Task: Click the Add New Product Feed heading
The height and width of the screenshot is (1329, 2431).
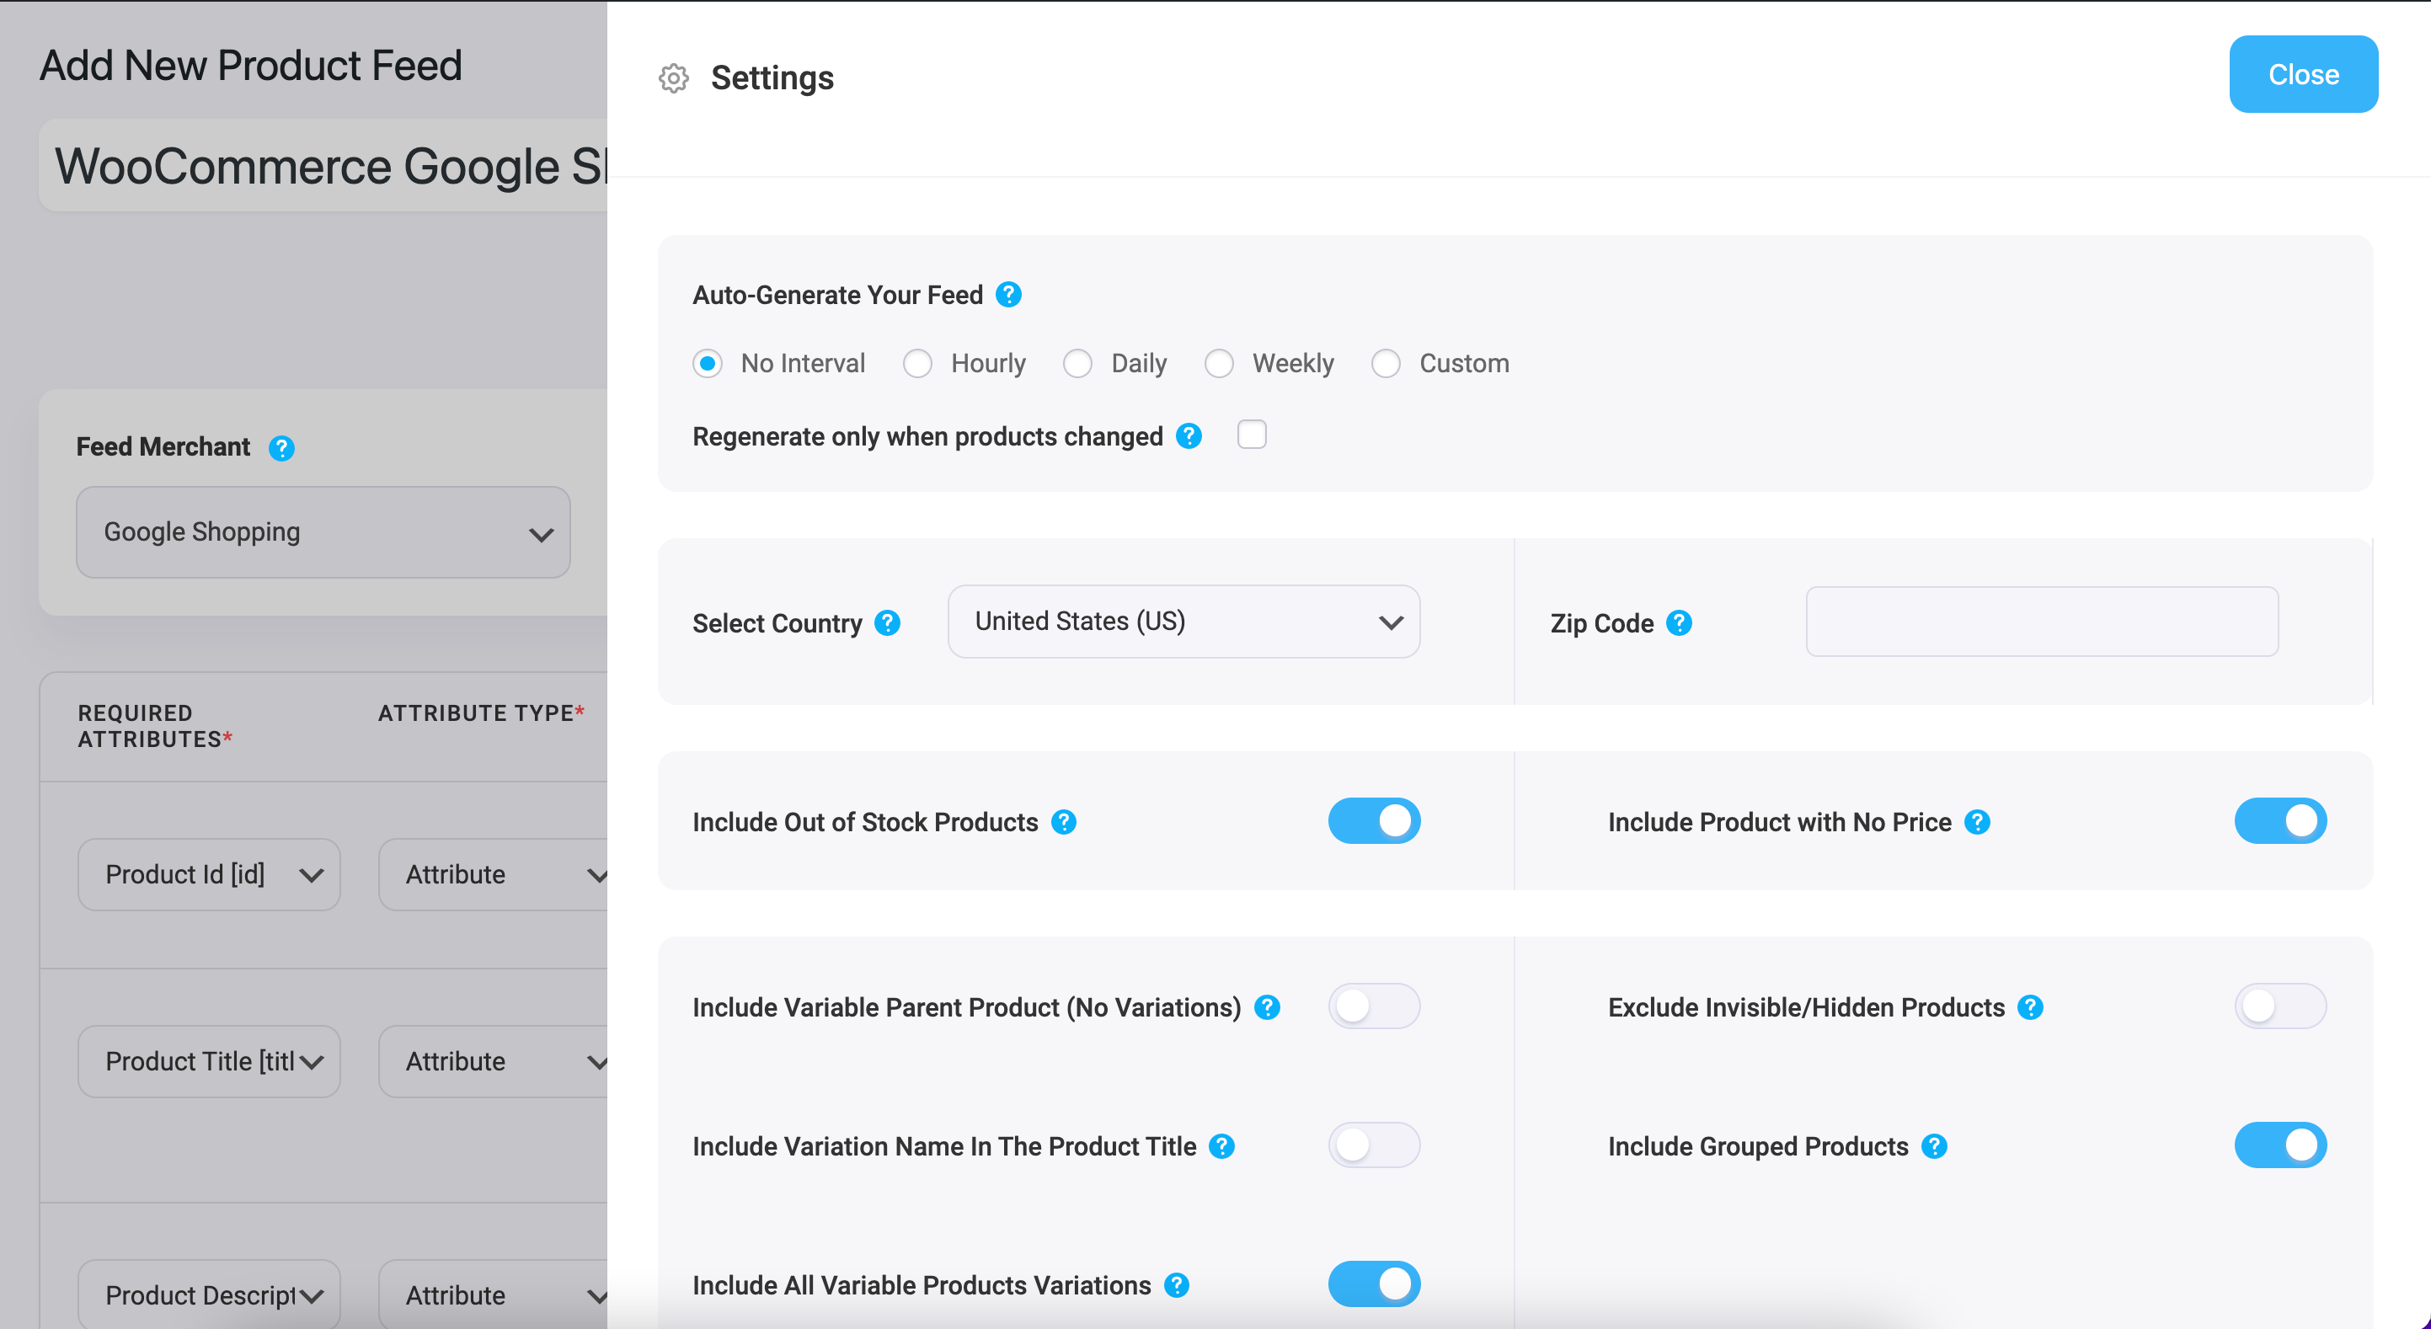Action: click(x=250, y=65)
